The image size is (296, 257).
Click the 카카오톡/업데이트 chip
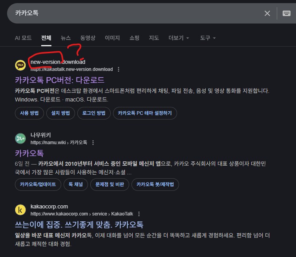point(38,184)
